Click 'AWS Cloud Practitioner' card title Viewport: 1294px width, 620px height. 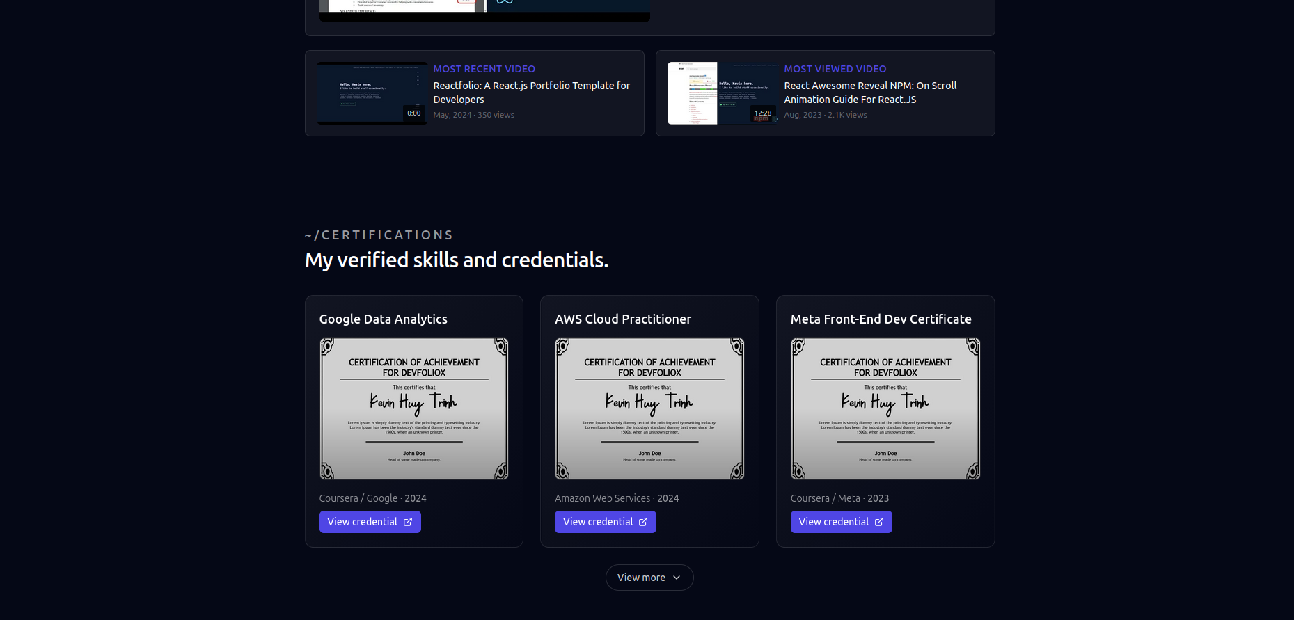(x=623, y=319)
